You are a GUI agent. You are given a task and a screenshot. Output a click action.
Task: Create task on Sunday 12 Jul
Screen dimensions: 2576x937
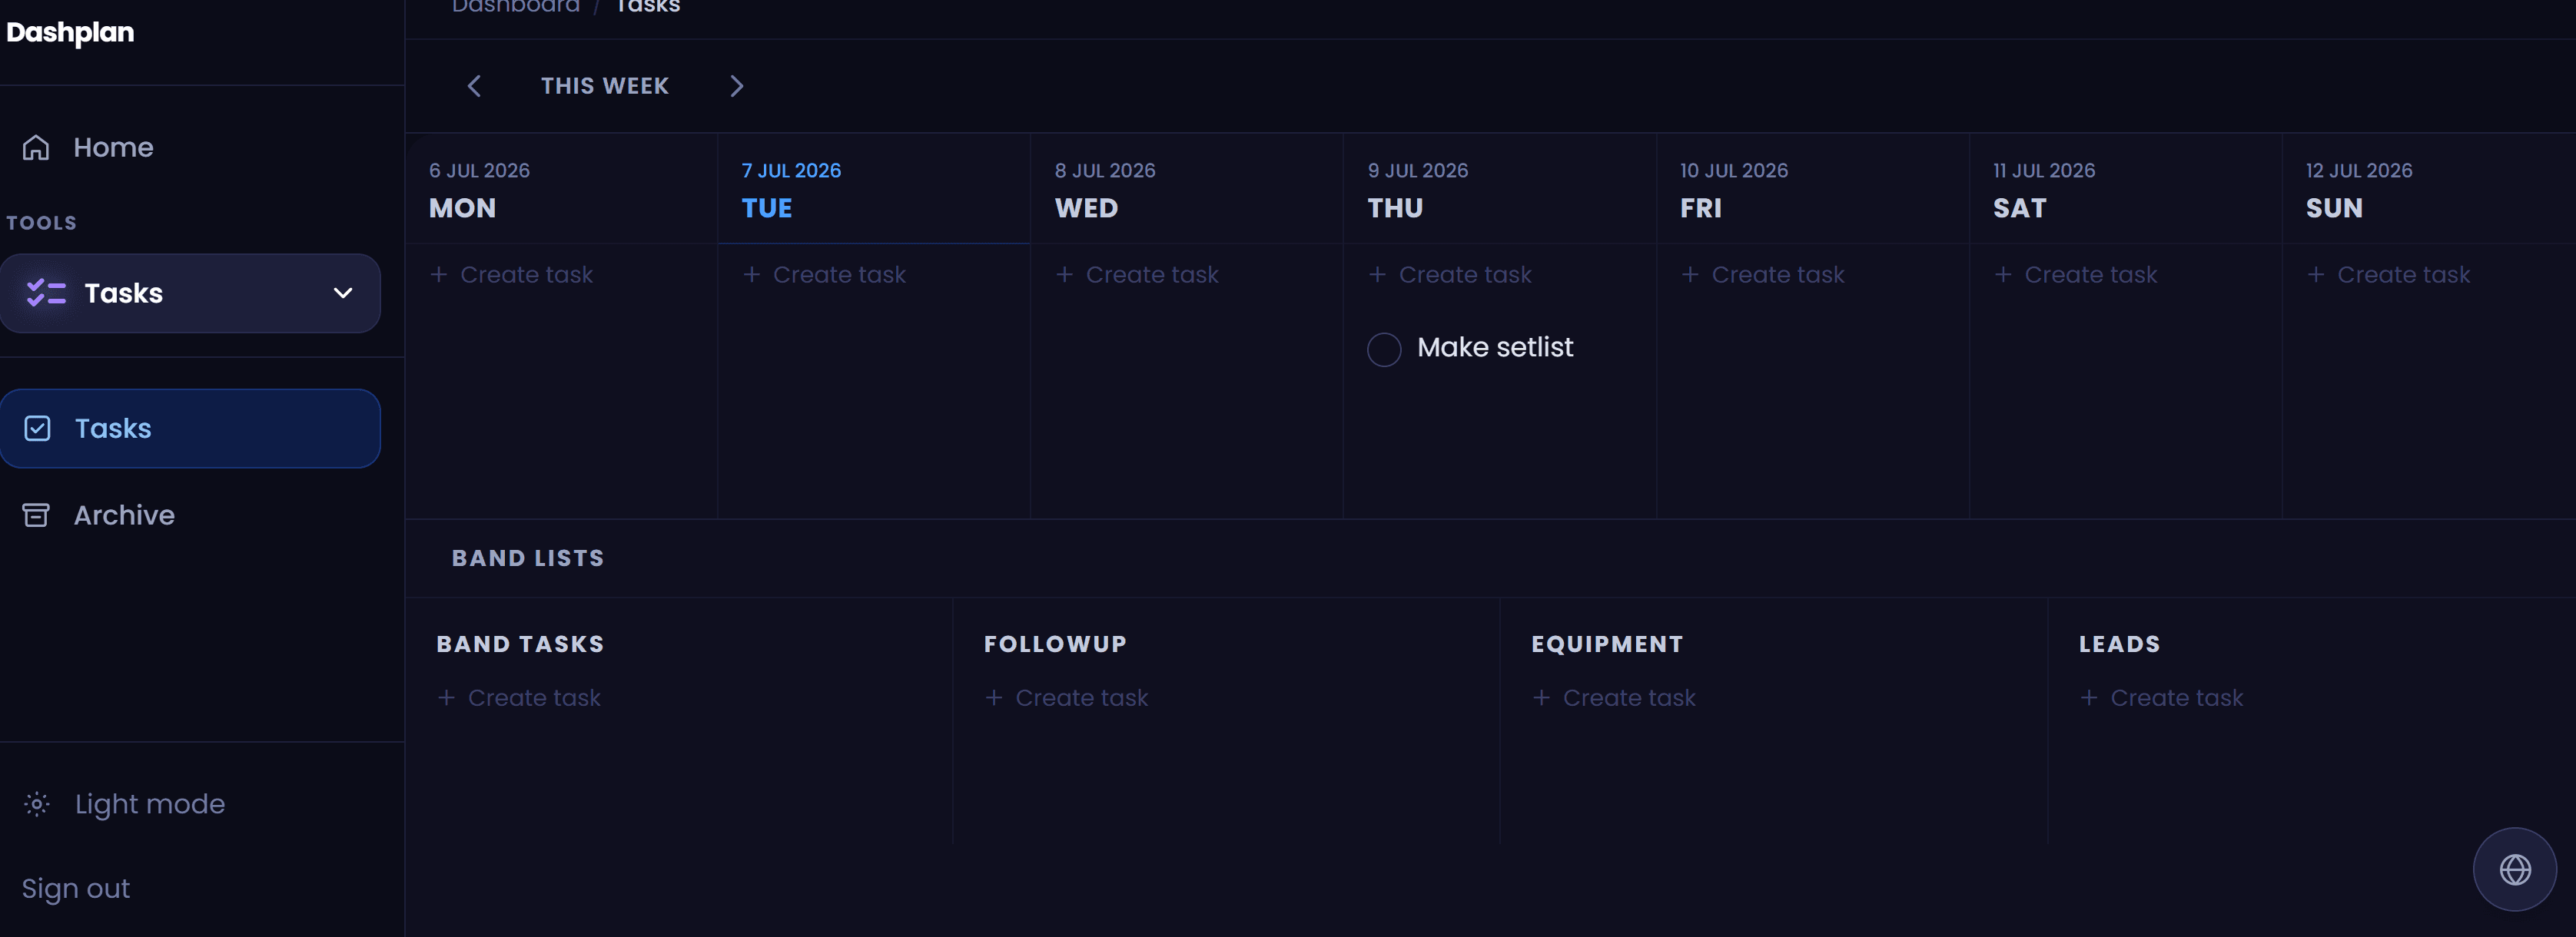(2388, 273)
